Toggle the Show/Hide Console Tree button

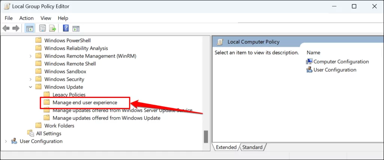(x=29, y=28)
